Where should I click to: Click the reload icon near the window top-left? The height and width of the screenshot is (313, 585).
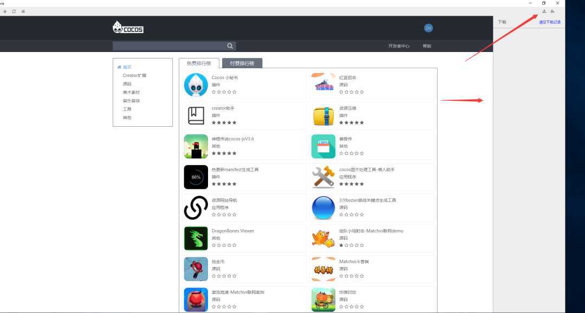[14, 11]
